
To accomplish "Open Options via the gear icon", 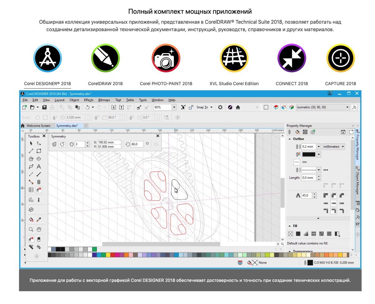I will [220, 107].
